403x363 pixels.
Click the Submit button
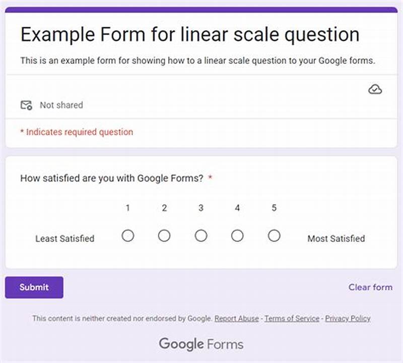point(33,287)
